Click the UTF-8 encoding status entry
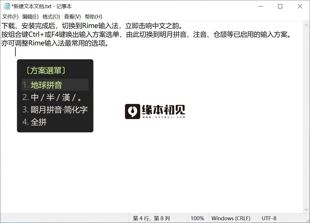 coord(269,218)
